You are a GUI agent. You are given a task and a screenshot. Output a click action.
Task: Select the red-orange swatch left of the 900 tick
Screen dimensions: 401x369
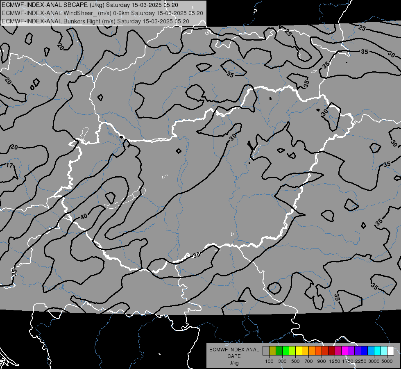(x=318, y=351)
